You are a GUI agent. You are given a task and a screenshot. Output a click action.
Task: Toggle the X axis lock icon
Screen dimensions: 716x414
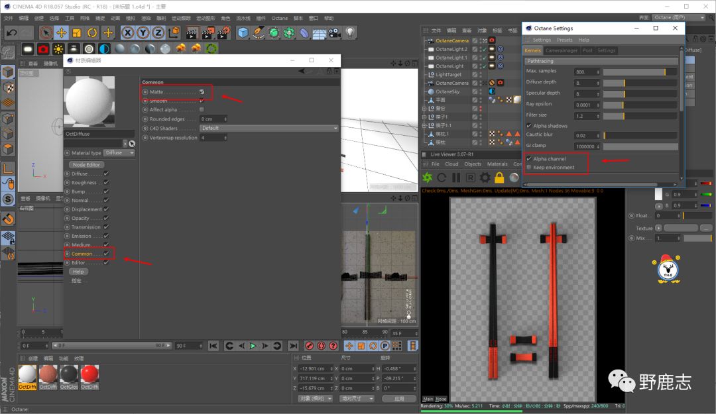click(x=127, y=32)
